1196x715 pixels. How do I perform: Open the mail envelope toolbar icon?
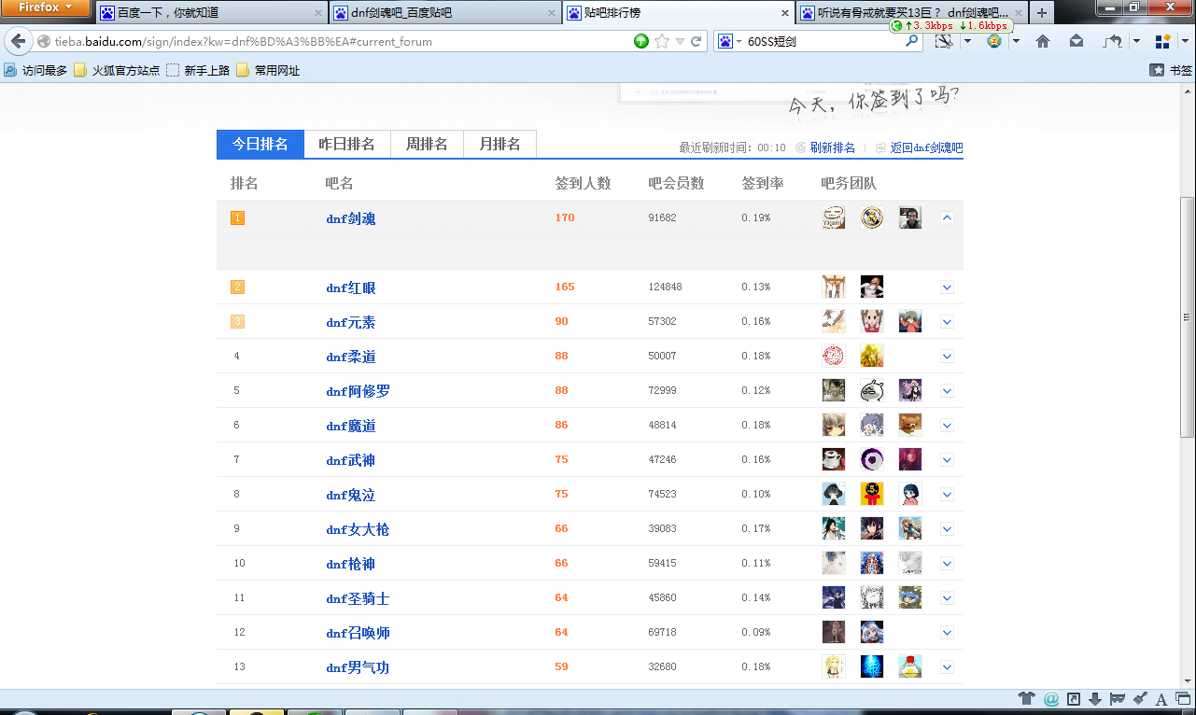[x=1076, y=41]
